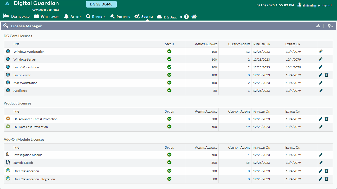Delete the DG Advanced Threat Protection license

[x=327, y=119]
